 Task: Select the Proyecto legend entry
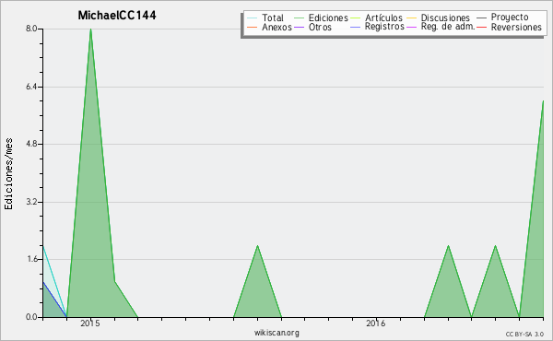[x=510, y=18]
